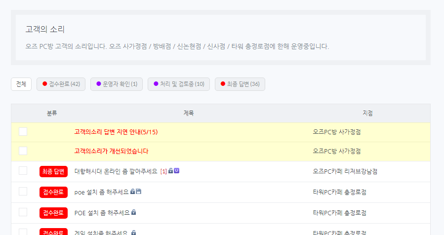The width and height of the screenshot is (444, 235).
Task: Click the 오즈 PC방 고객의 소리입니다 description
Action: click(x=177, y=46)
